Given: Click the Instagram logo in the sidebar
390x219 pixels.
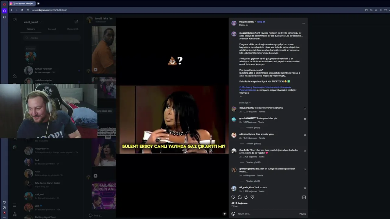Looking at the screenshot, I should tap(15, 19).
